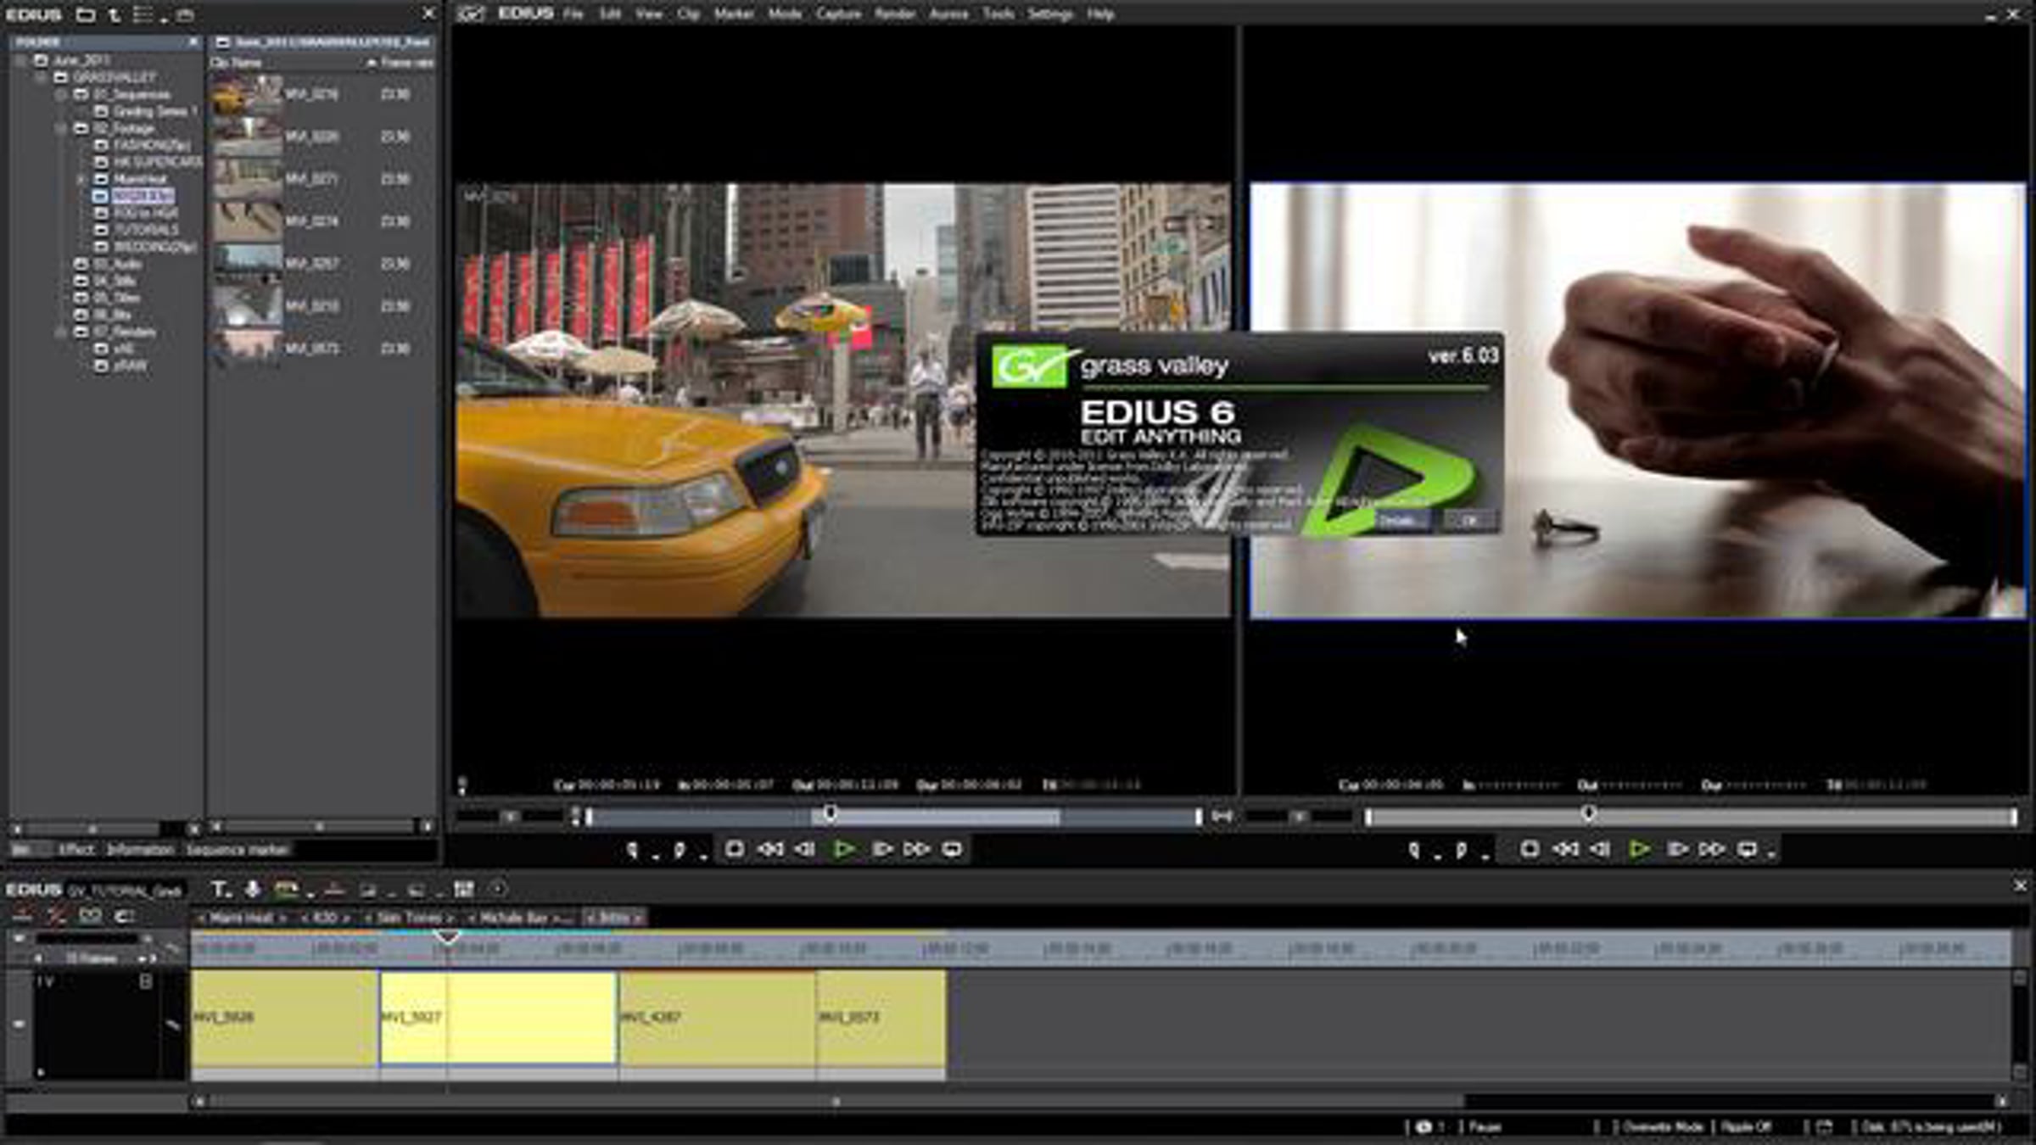This screenshot has height=1145, width=2036.
Task: Collapse the 02_Footage folder
Action: pyautogui.click(x=60, y=128)
